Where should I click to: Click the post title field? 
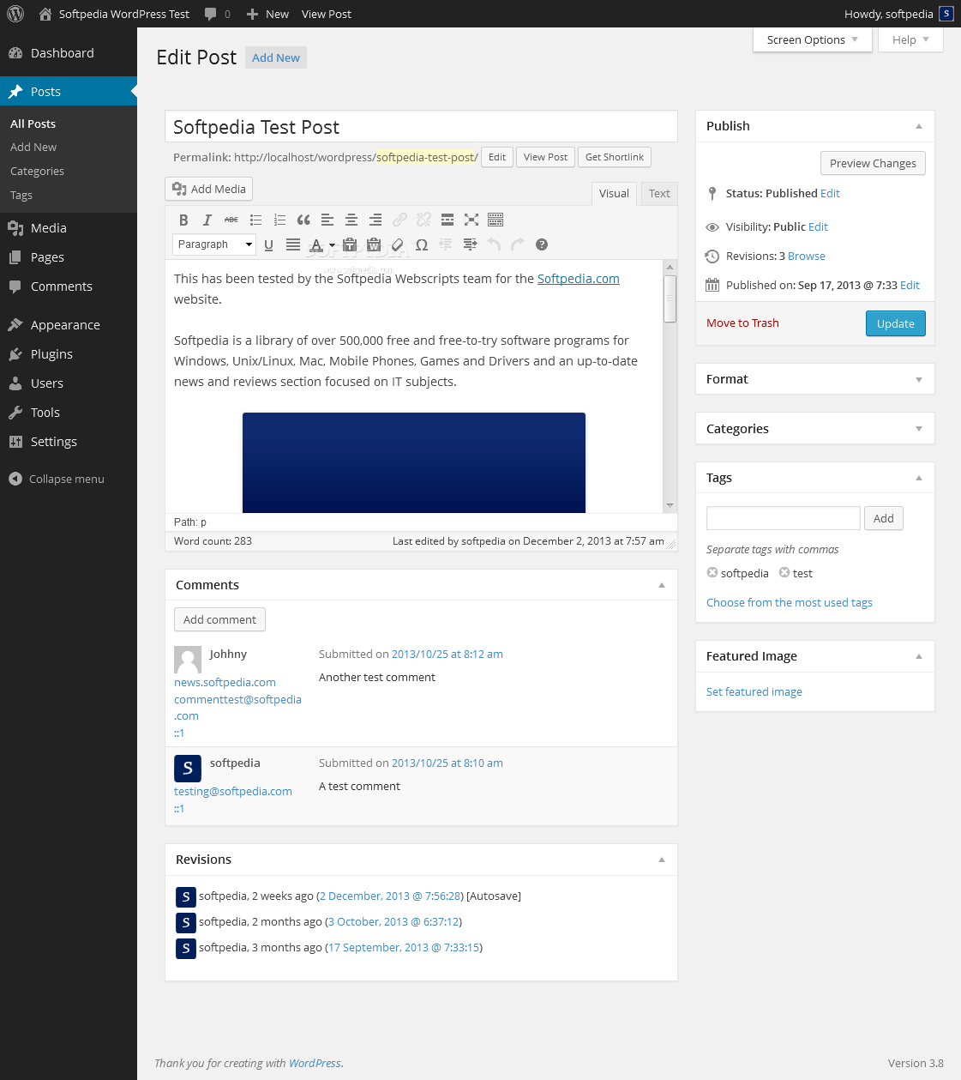coord(421,127)
